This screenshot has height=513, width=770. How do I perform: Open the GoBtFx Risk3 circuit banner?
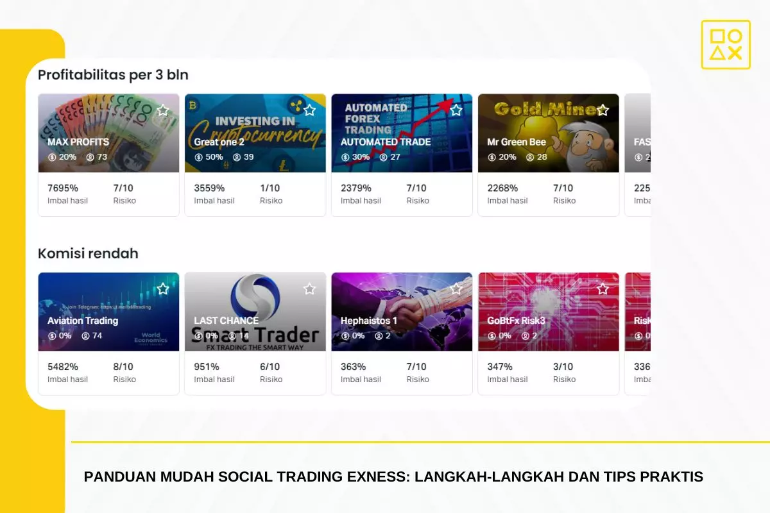click(x=549, y=312)
